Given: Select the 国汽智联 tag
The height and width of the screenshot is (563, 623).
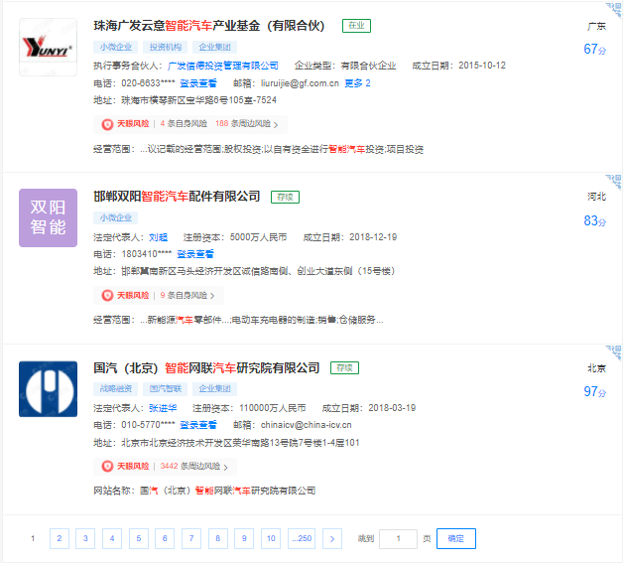Looking at the screenshot, I should point(166,388).
